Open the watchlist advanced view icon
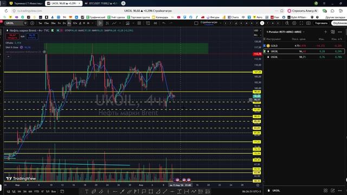The width and height of the screenshot is (347, 195). [x=332, y=32]
